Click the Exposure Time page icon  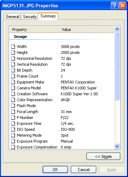13,123
